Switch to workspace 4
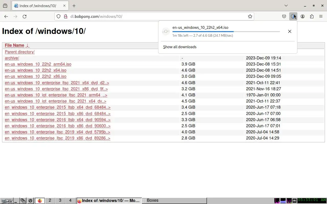This screenshot has width=327, height=204. click(70, 201)
